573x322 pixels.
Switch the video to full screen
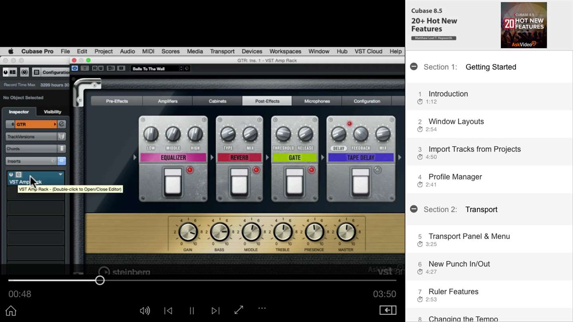239,310
